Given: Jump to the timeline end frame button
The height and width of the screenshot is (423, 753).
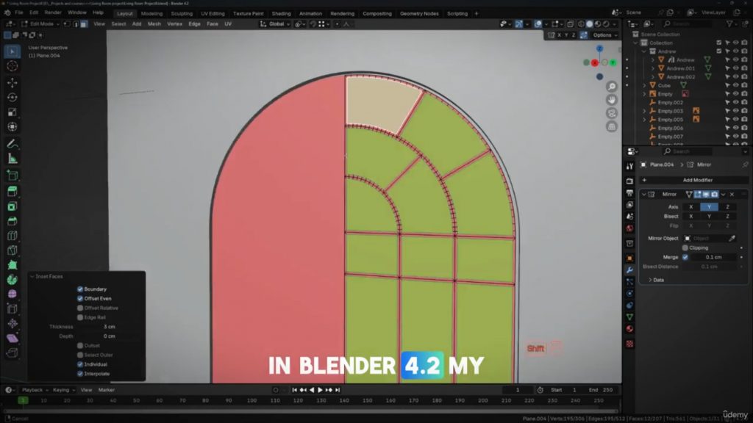Looking at the screenshot, I should [338, 390].
